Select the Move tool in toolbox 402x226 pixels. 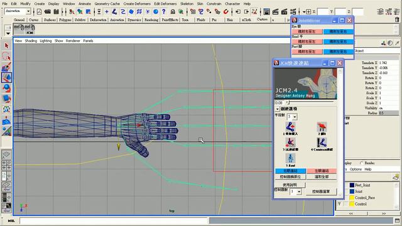coord(6,77)
